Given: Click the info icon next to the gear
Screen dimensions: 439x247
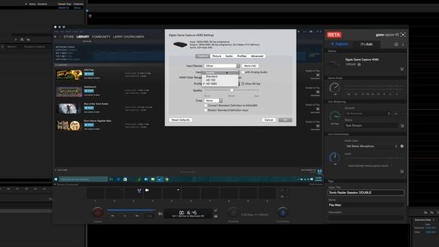Looking at the screenshot, I should pos(403,44).
